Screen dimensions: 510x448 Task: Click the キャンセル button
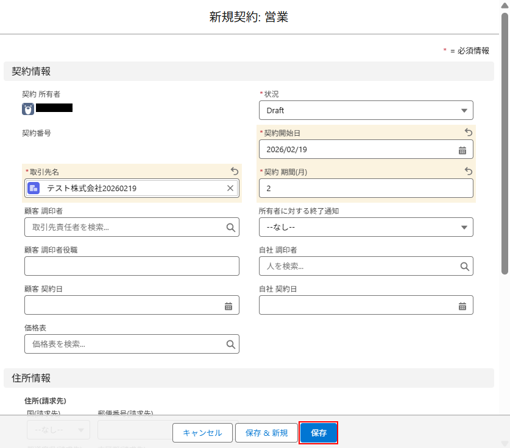pos(202,433)
